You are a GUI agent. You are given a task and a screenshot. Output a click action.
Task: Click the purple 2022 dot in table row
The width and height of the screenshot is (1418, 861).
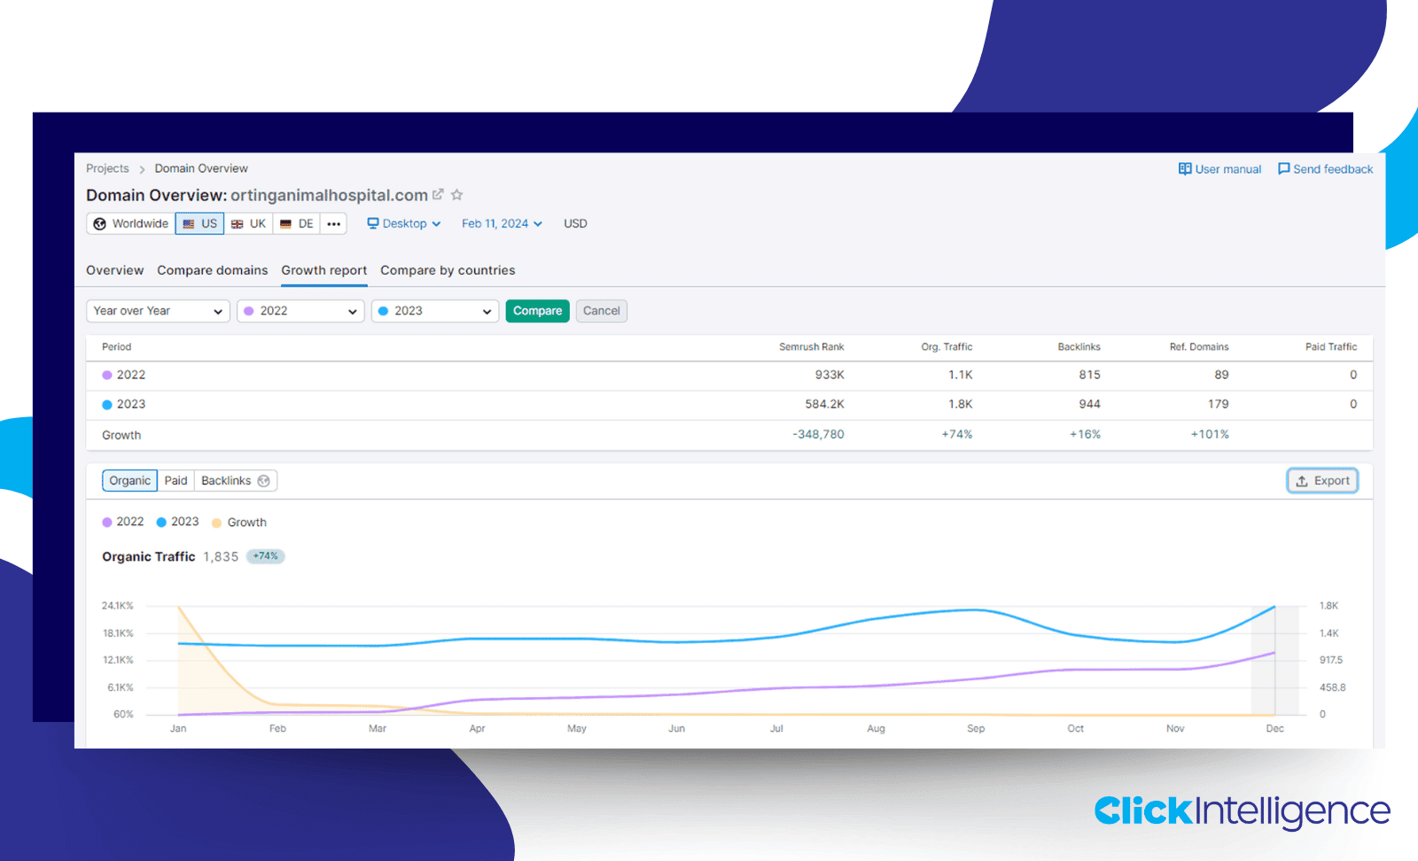coord(107,376)
